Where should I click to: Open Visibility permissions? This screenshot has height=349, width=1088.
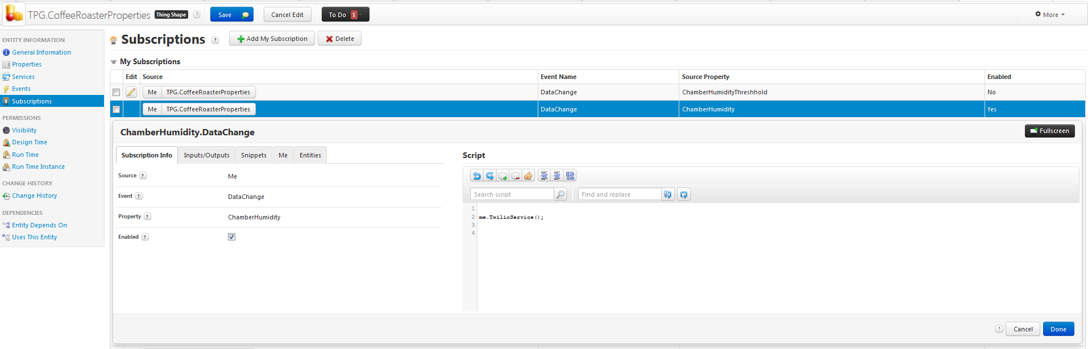coord(24,130)
